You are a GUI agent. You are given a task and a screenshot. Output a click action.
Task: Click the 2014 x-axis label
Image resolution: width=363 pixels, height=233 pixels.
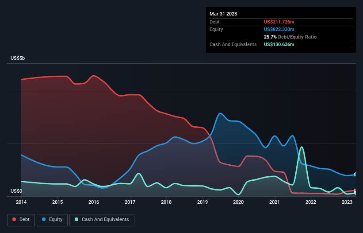[21, 202]
